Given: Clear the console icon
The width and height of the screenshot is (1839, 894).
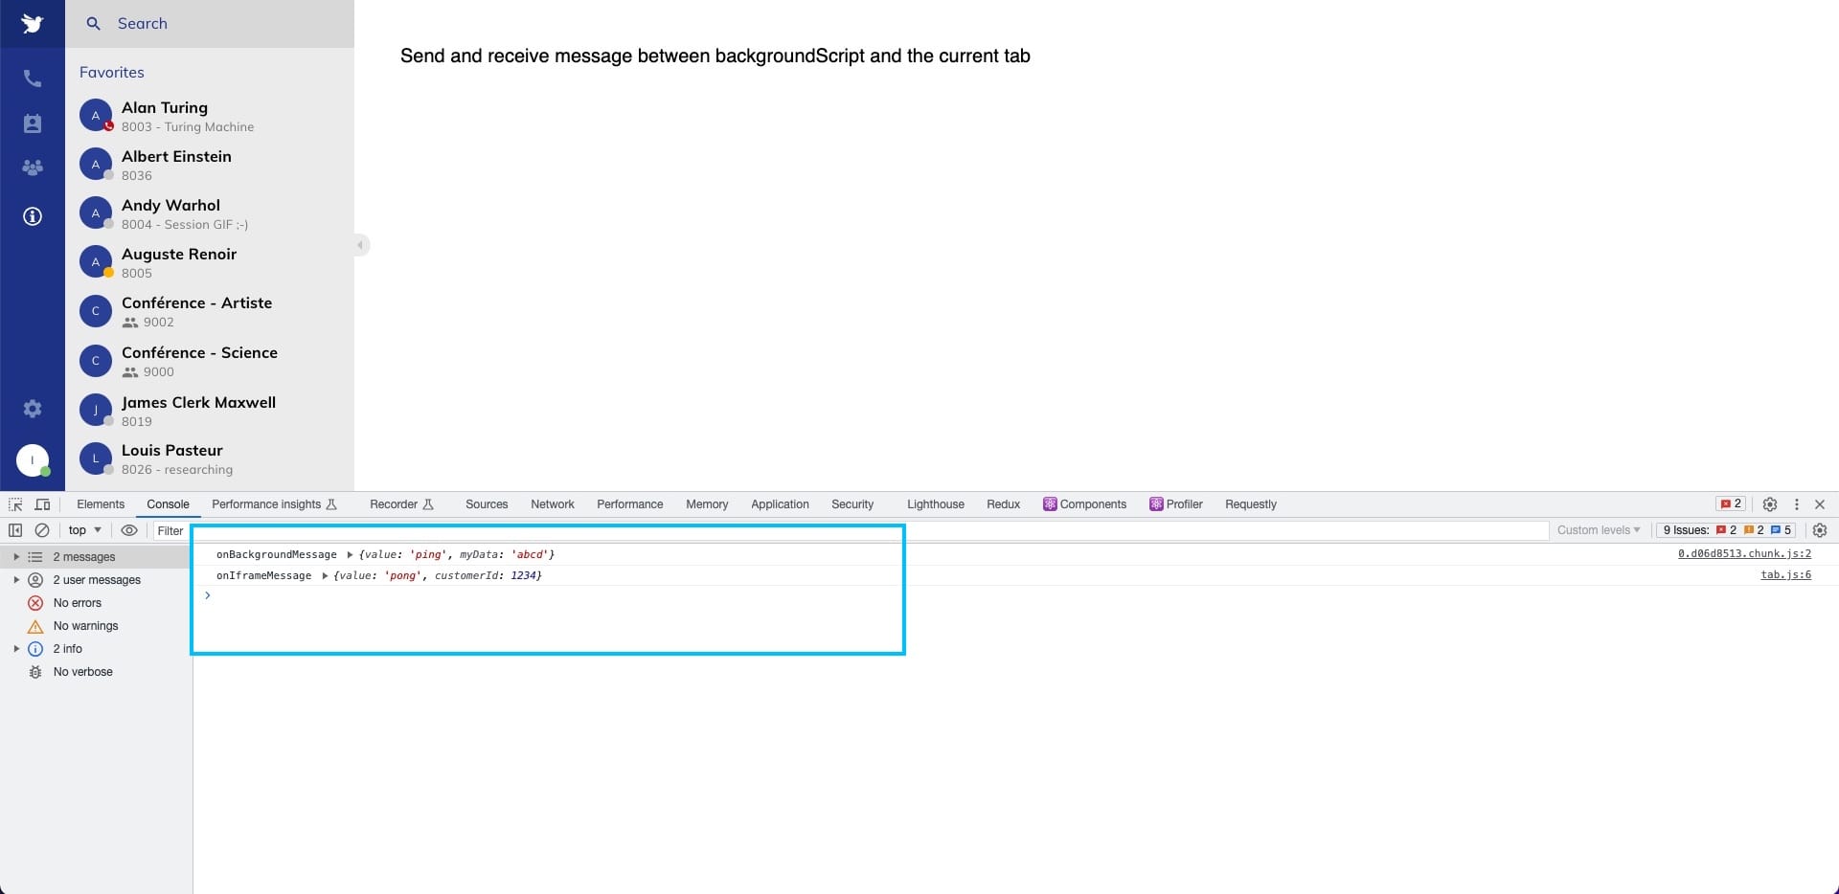Looking at the screenshot, I should 42,530.
